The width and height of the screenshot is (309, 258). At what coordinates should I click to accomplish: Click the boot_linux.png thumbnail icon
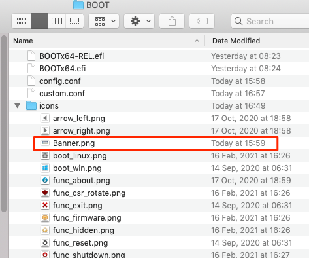pos(45,156)
